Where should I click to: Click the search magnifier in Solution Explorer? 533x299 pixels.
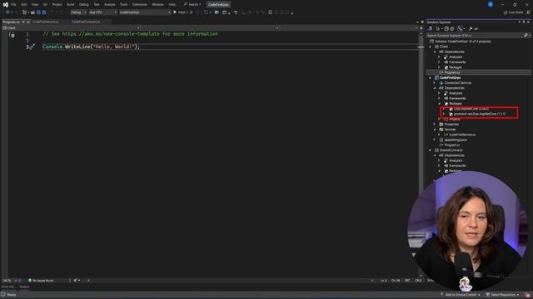pos(526,35)
